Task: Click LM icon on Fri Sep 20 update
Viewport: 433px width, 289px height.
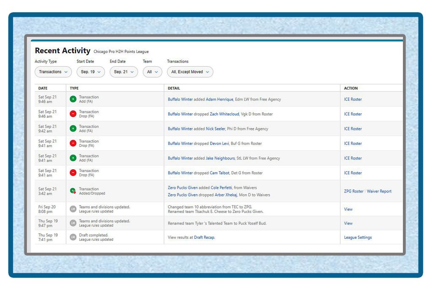Action: (x=73, y=209)
